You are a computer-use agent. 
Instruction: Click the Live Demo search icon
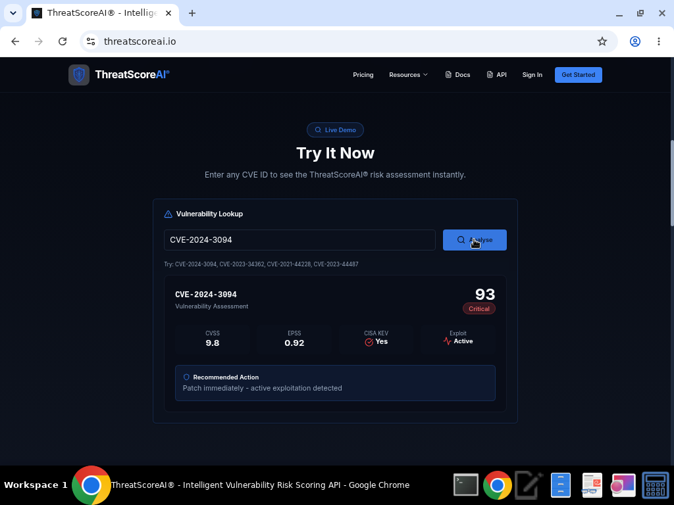tap(318, 130)
